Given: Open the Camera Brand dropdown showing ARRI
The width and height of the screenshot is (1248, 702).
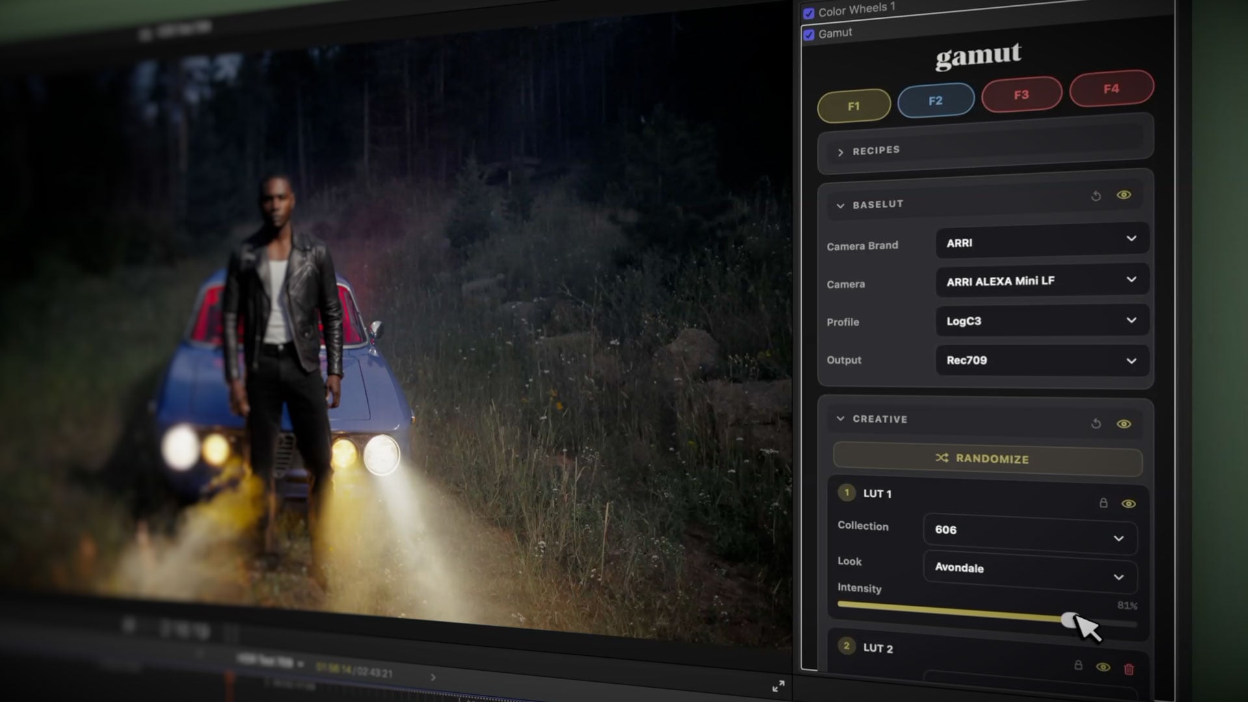Looking at the screenshot, I should point(1042,241).
